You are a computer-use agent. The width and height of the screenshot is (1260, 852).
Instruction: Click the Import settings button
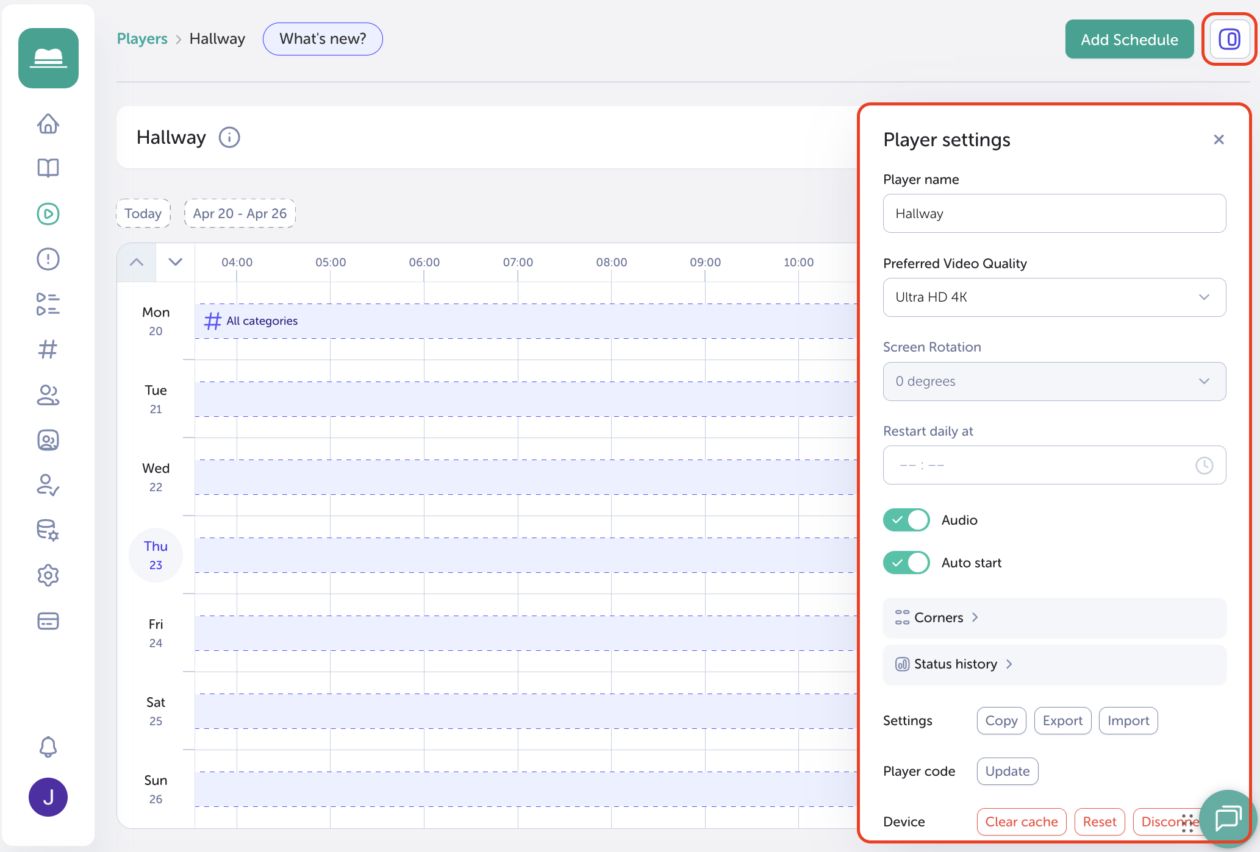(1128, 721)
